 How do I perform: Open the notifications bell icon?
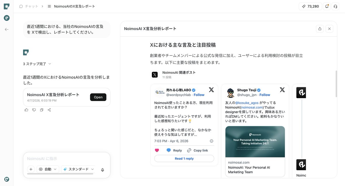click(327, 6)
